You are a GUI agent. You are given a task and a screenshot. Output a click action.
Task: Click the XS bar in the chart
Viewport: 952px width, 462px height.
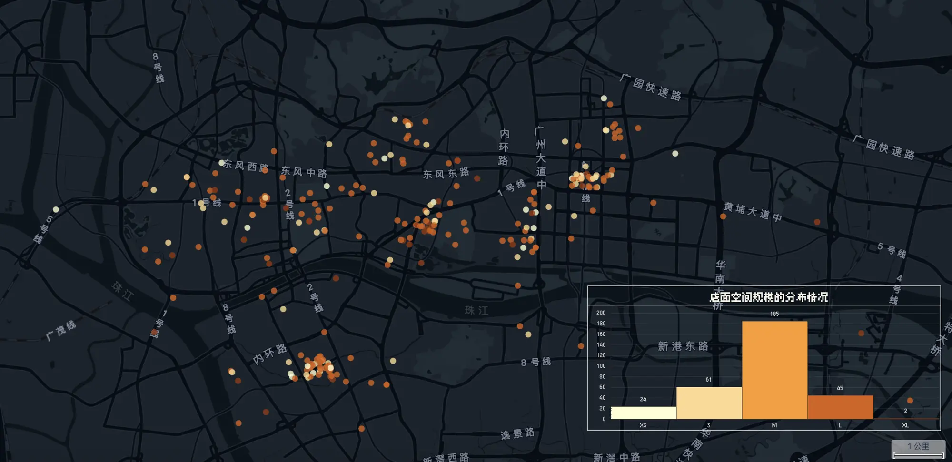[x=643, y=413]
